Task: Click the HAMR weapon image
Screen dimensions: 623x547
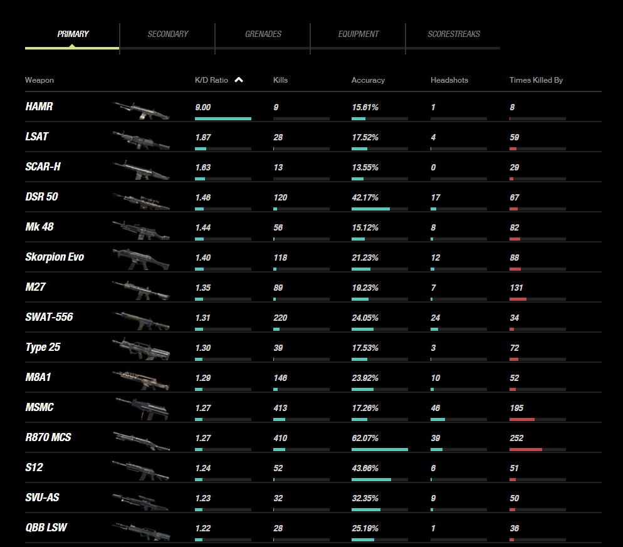Action: (141, 110)
